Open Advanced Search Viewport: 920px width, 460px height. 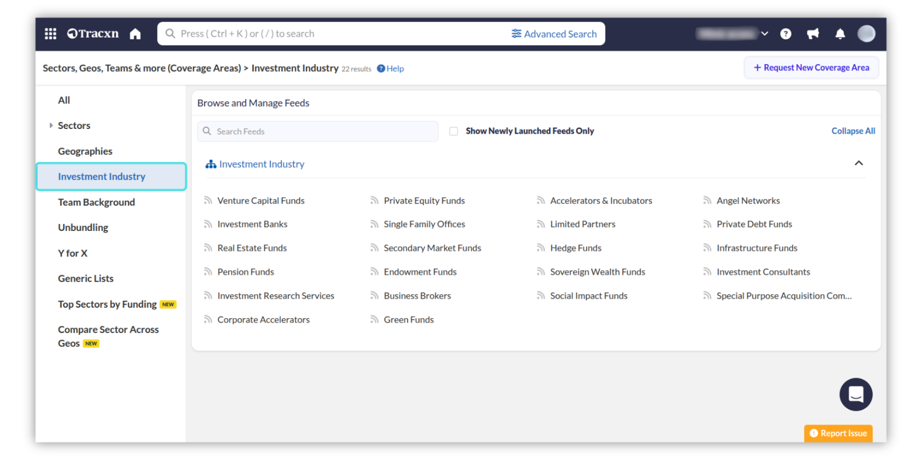[x=554, y=34]
